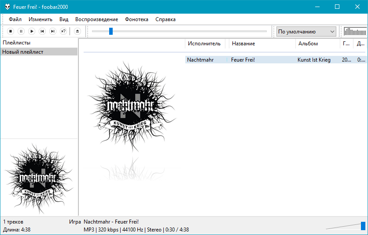Click the Stop playback button
This screenshot has width=368, height=235.
(11, 31)
